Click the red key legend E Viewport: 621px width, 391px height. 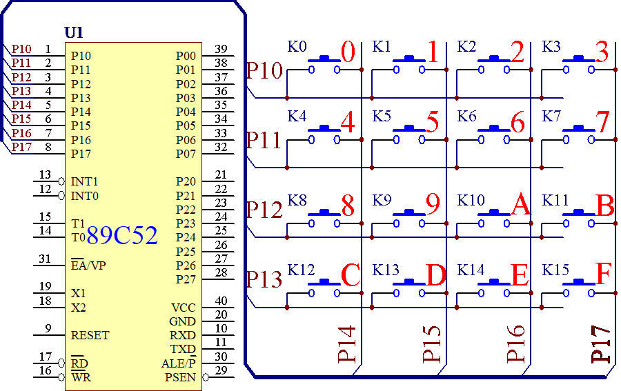[x=520, y=275]
